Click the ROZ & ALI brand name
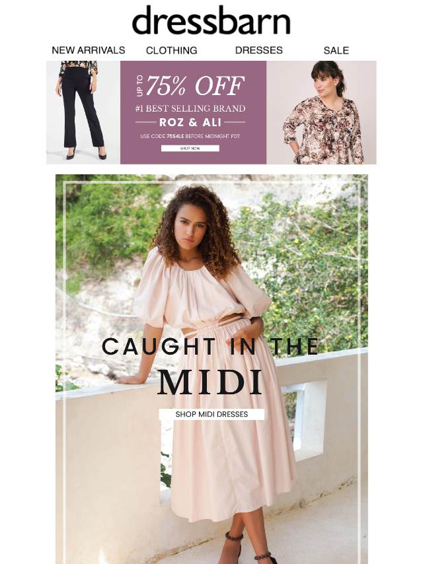 (190, 122)
